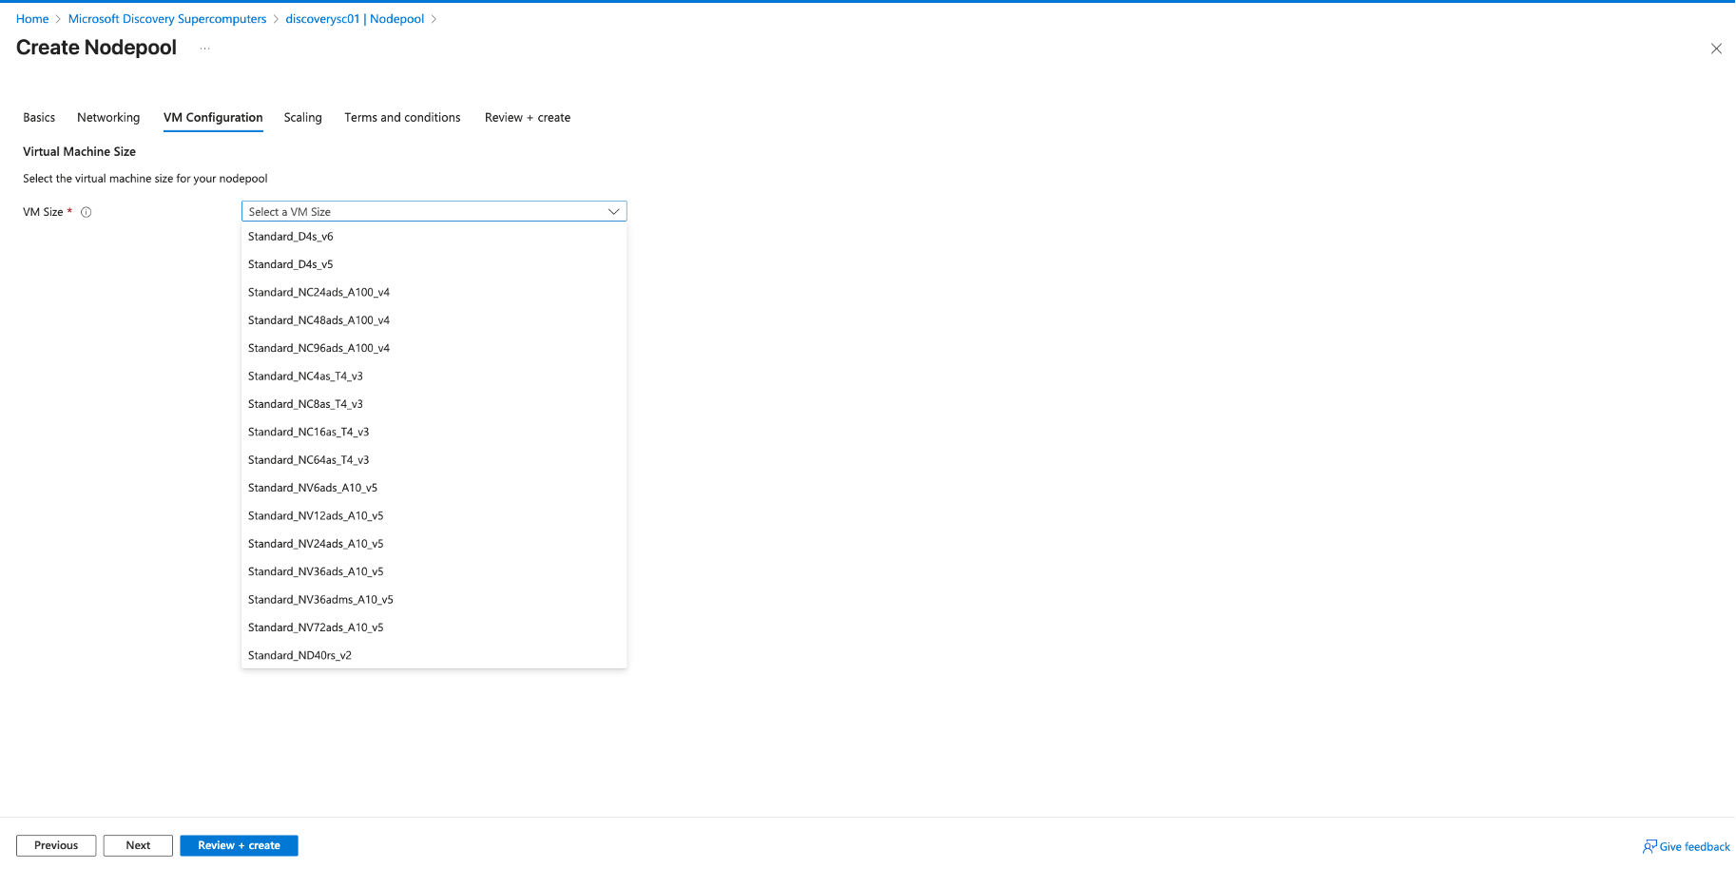The height and width of the screenshot is (869, 1736).
Task: Open discoverysc01 | Nodepool breadcrumb
Action: [355, 19]
